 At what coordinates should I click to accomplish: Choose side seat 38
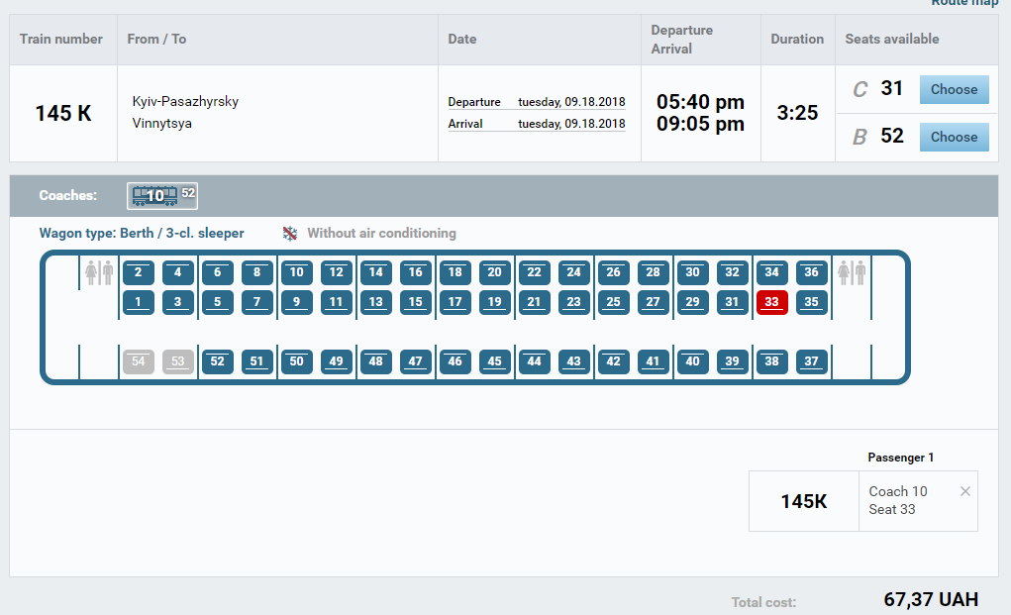pos(771,361)
